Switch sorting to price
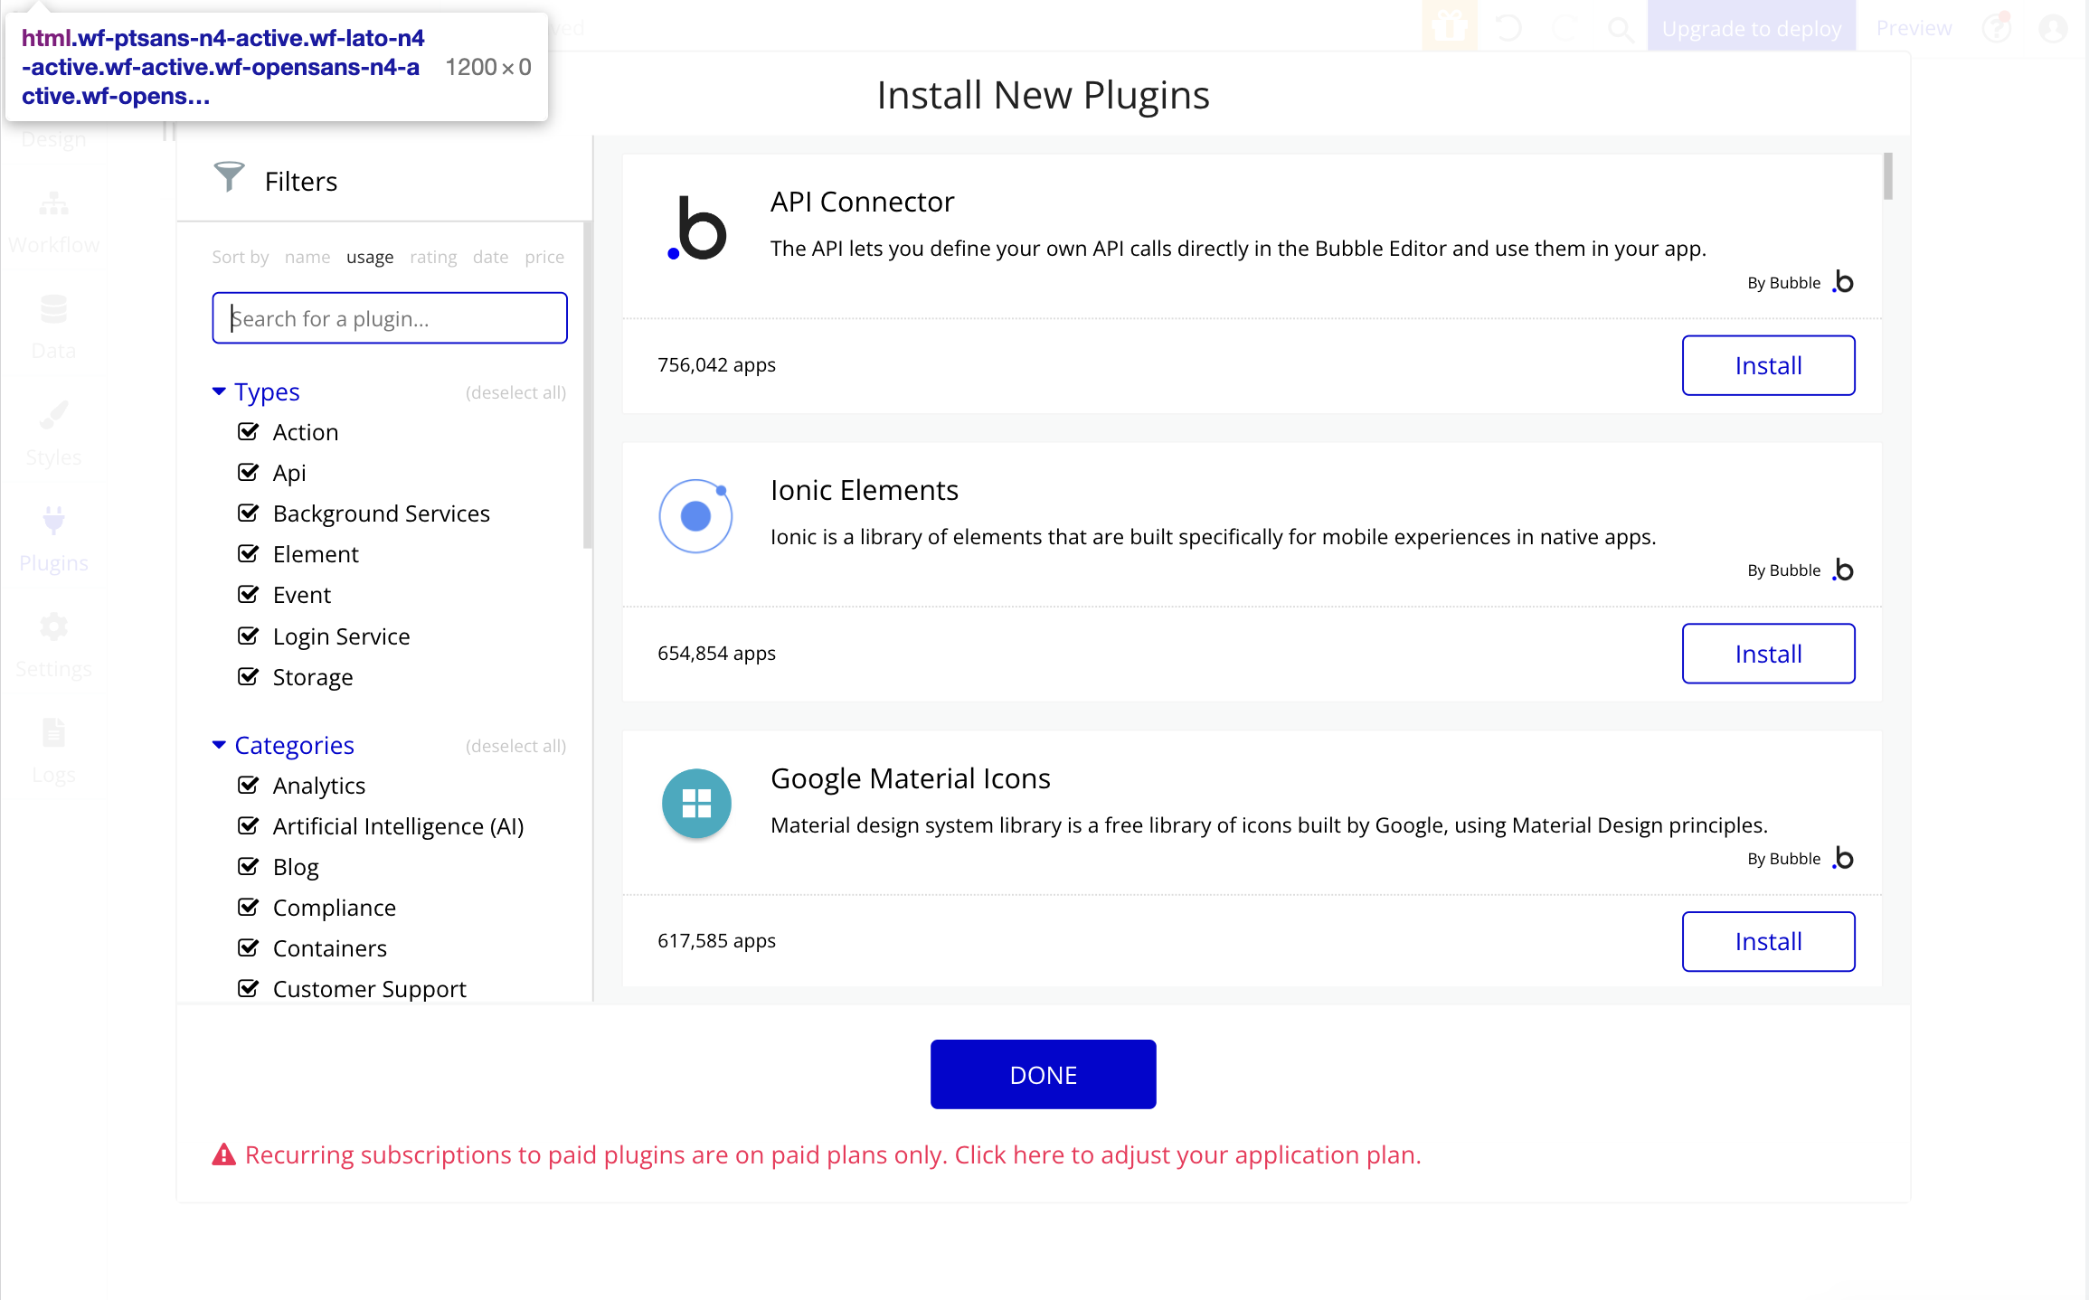 pyautogui.click(x=544, y=257)
